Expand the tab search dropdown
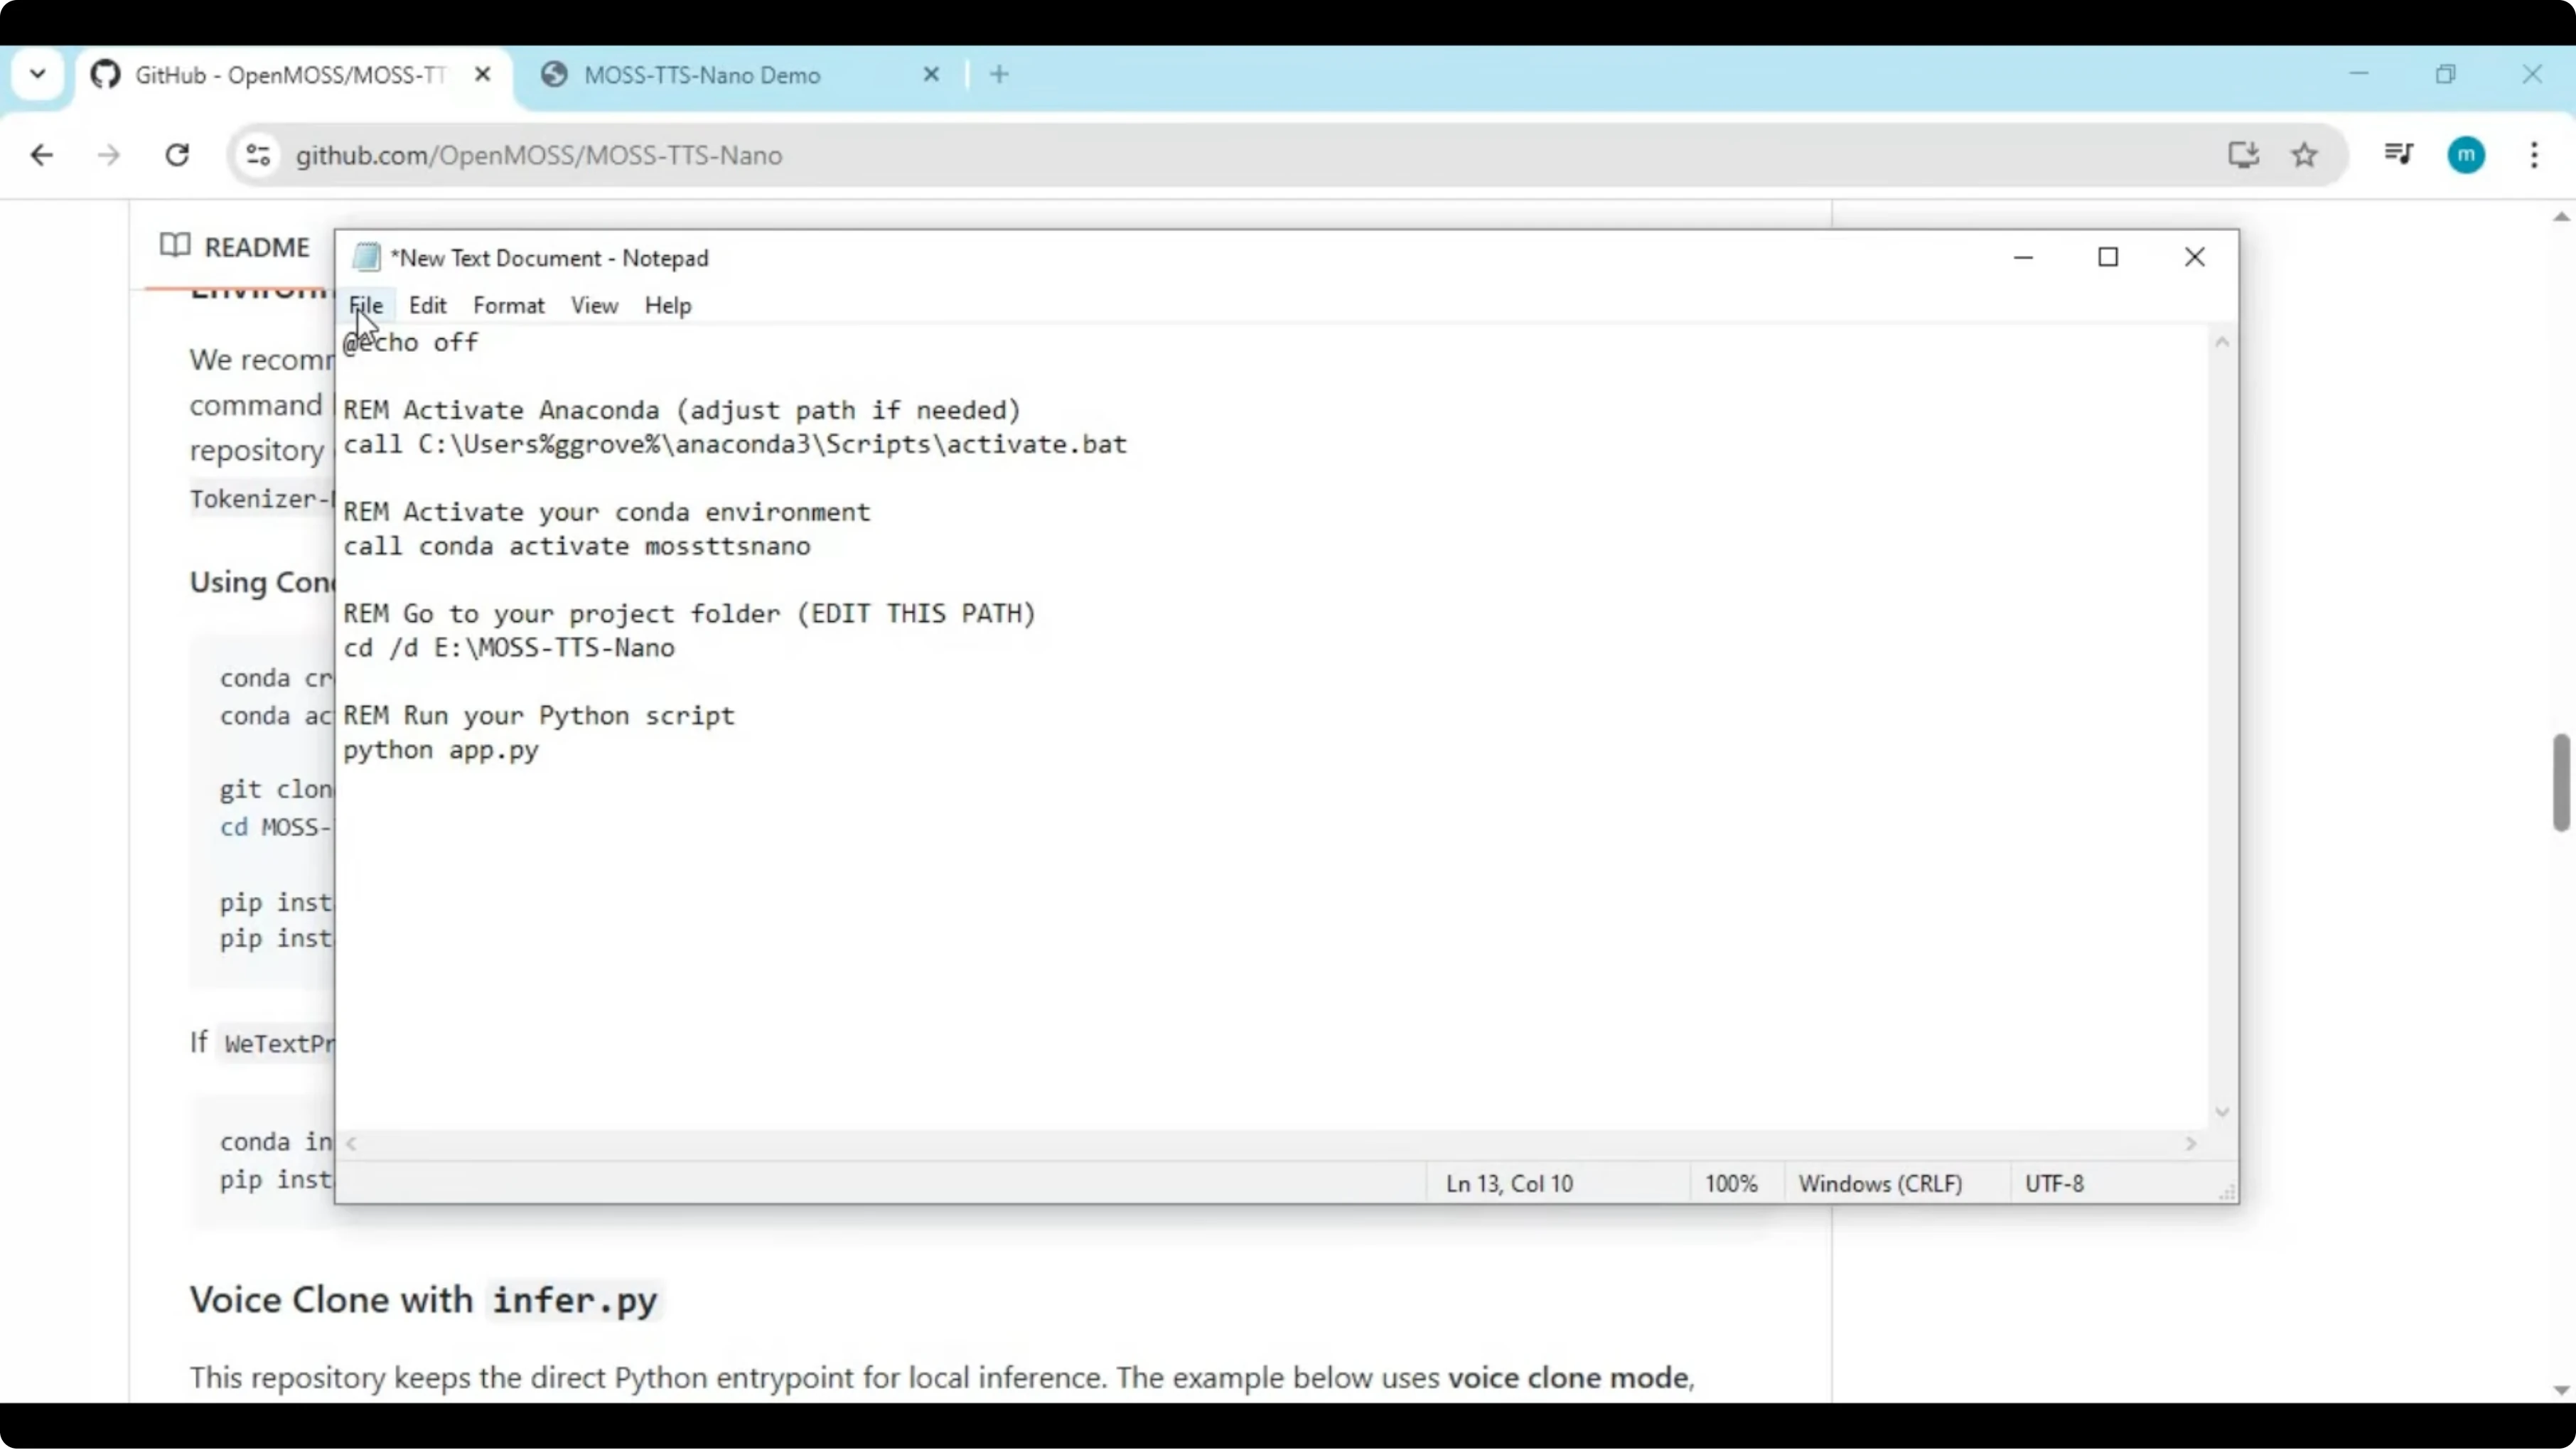2576x1450 pixels. click(38, 74)
